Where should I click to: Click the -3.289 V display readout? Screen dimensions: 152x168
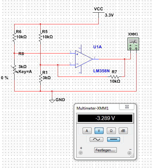tap(105, 118)
